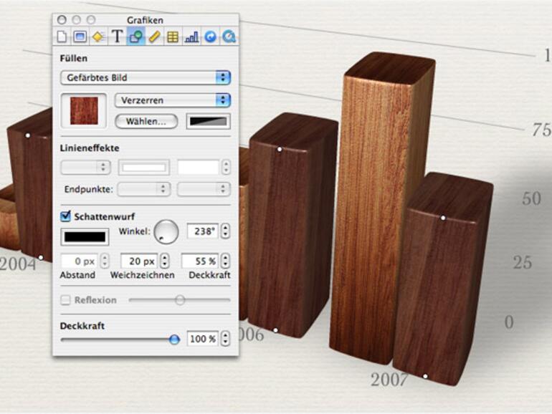Open the Text inspector pane
The width and height of the screenshot is (552, 414).
117,37
